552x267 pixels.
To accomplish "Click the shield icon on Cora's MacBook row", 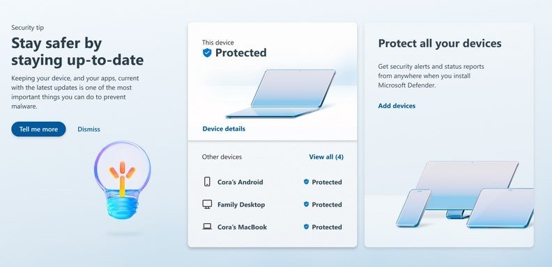I will 306,227.
